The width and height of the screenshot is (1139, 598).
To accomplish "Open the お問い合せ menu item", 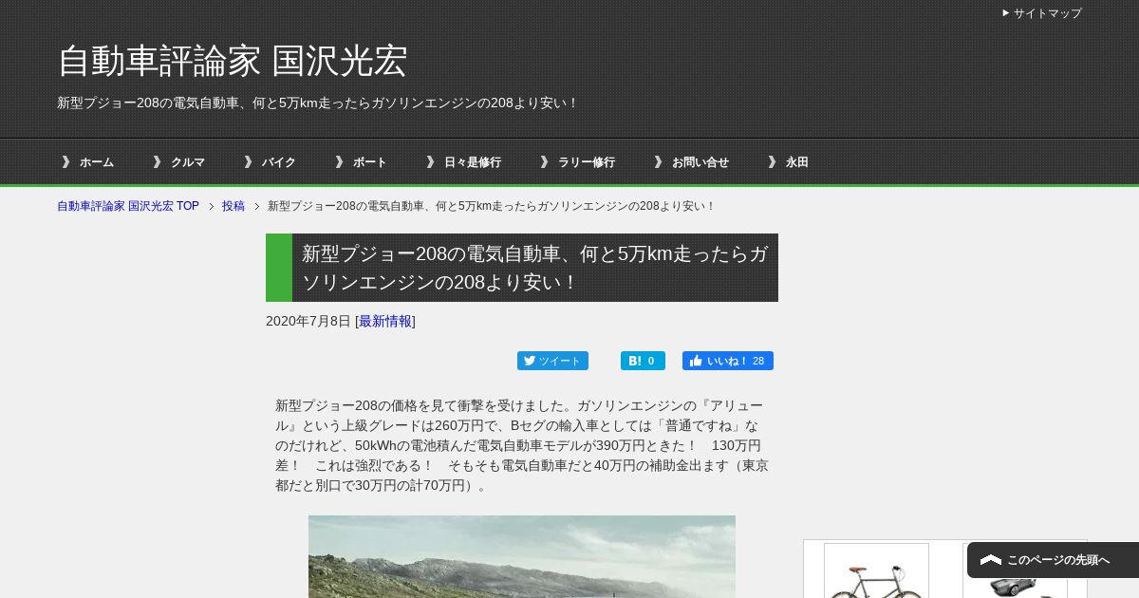I will click(700, 162).
